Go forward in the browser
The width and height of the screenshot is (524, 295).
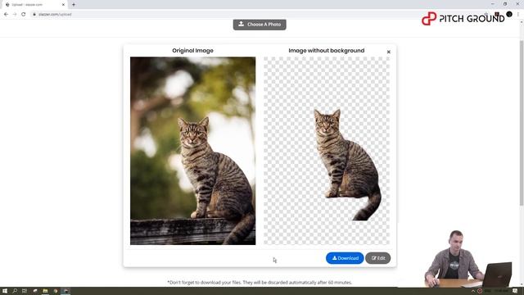(15, 15)
